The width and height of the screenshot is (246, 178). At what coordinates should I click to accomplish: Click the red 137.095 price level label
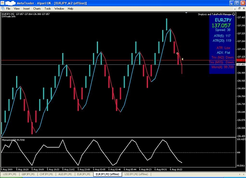click(241, 60)
